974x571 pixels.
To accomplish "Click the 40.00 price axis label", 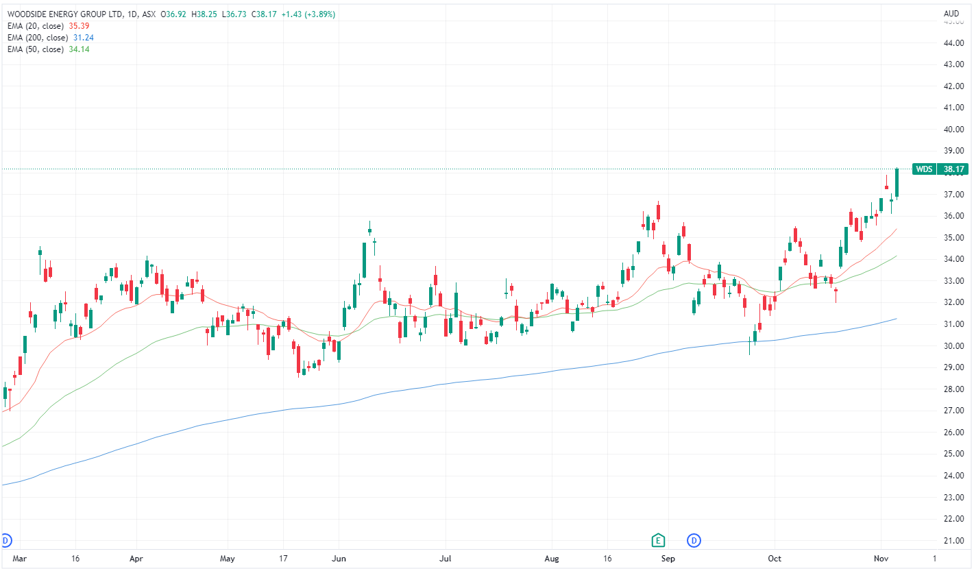I will coord(954,130).
